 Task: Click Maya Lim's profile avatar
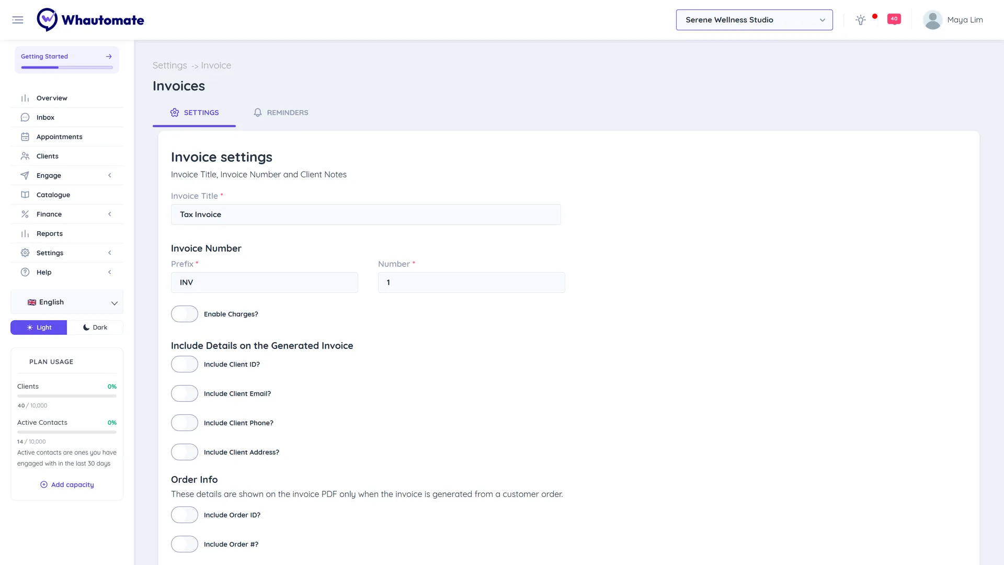[932, 20]
